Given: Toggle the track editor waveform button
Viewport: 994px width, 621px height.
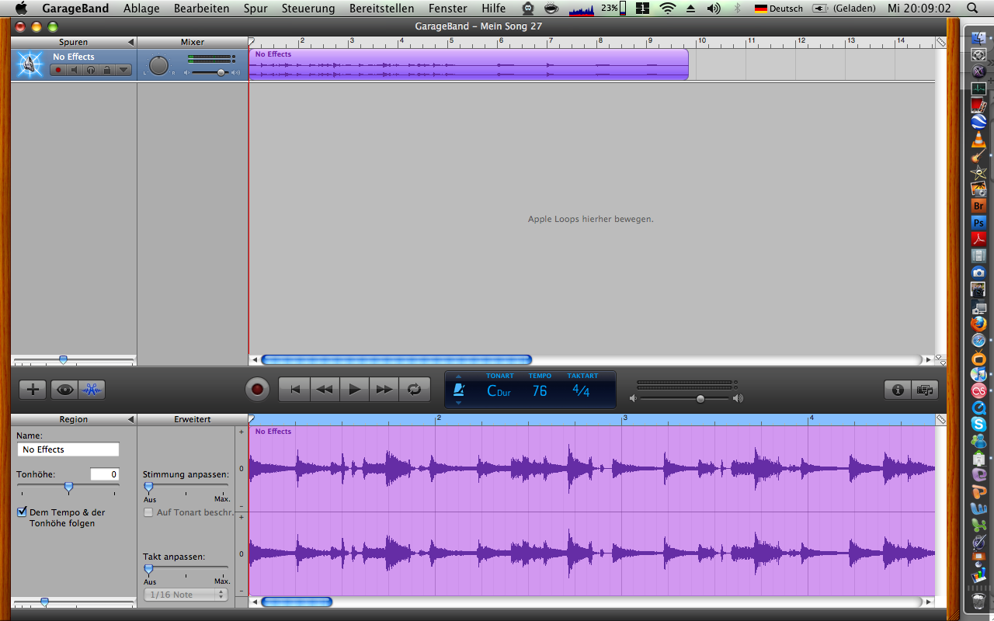Looking at the screenshot, I should click(x=92, y=390).
